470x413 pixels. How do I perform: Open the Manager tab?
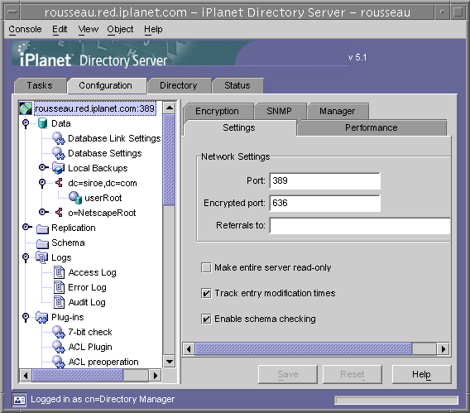[x=338, y=111]
